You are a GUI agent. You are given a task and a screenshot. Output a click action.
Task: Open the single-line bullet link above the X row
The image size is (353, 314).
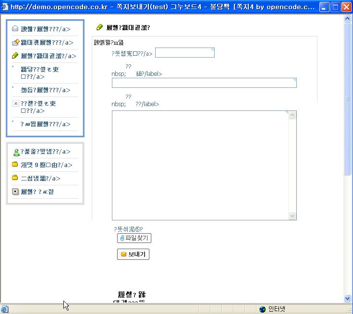[46, 90]
